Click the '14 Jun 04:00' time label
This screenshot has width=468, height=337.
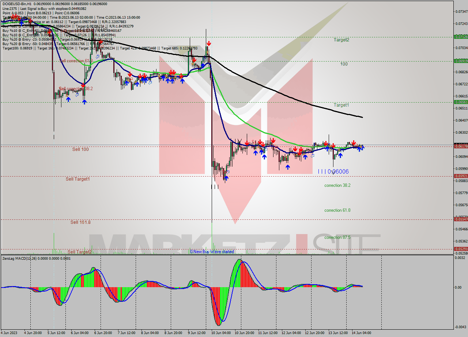[x=362, y=333]
